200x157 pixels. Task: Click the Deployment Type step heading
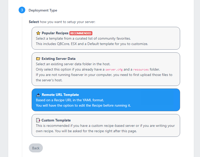tap(43, 10)
